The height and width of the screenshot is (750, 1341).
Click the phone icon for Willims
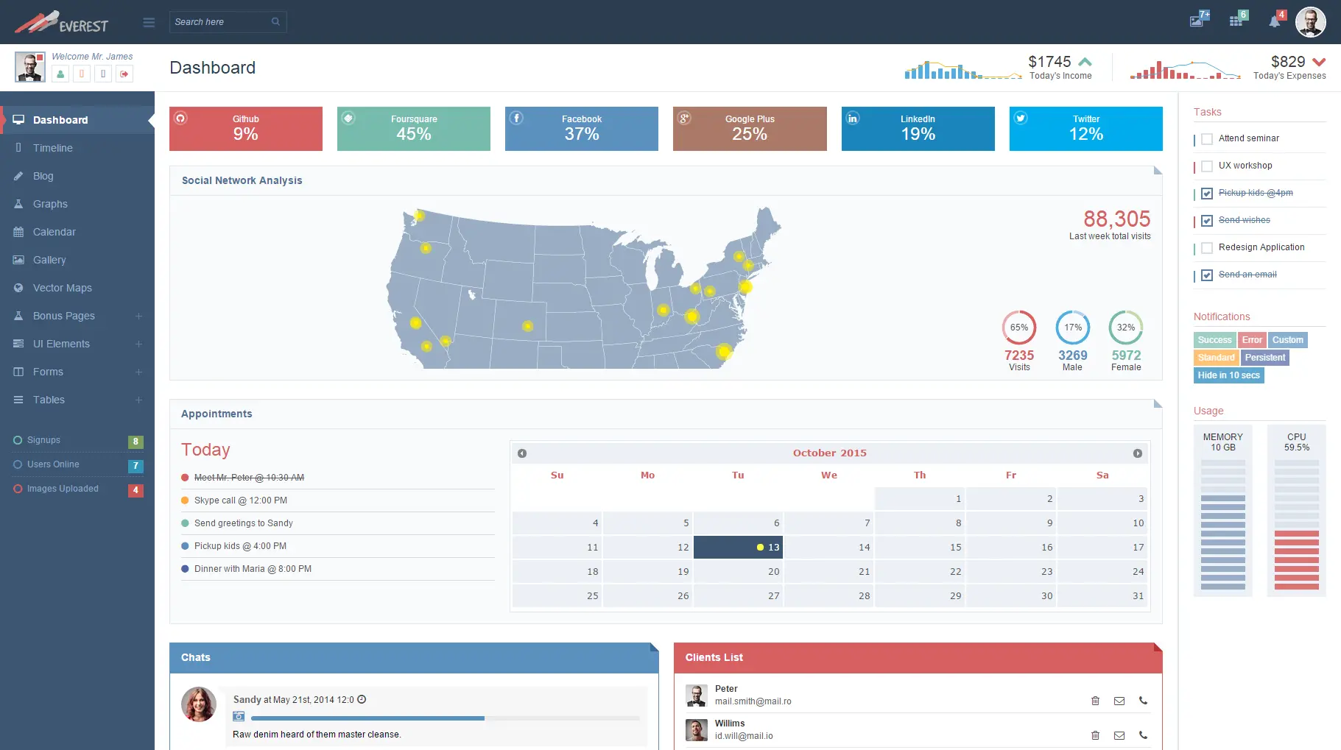point(1143,735)
